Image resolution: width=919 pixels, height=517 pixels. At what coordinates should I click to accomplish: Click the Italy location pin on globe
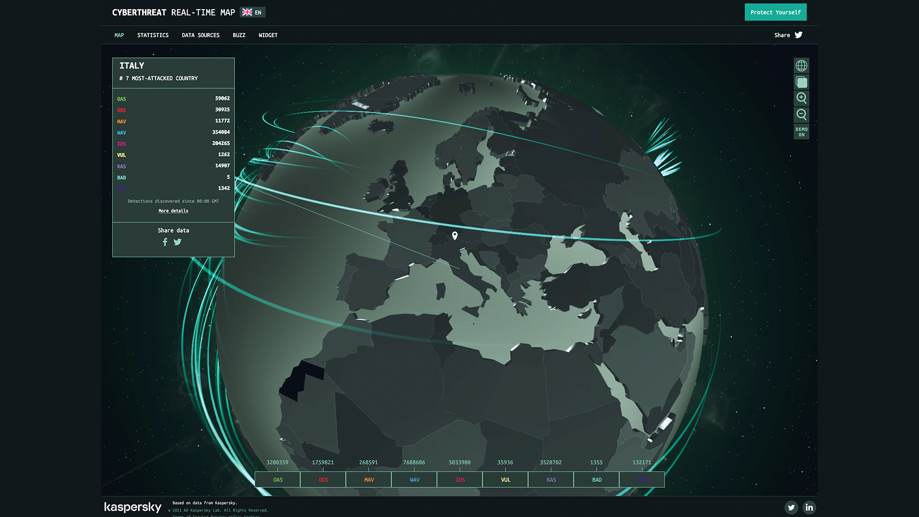coord(455,235)
